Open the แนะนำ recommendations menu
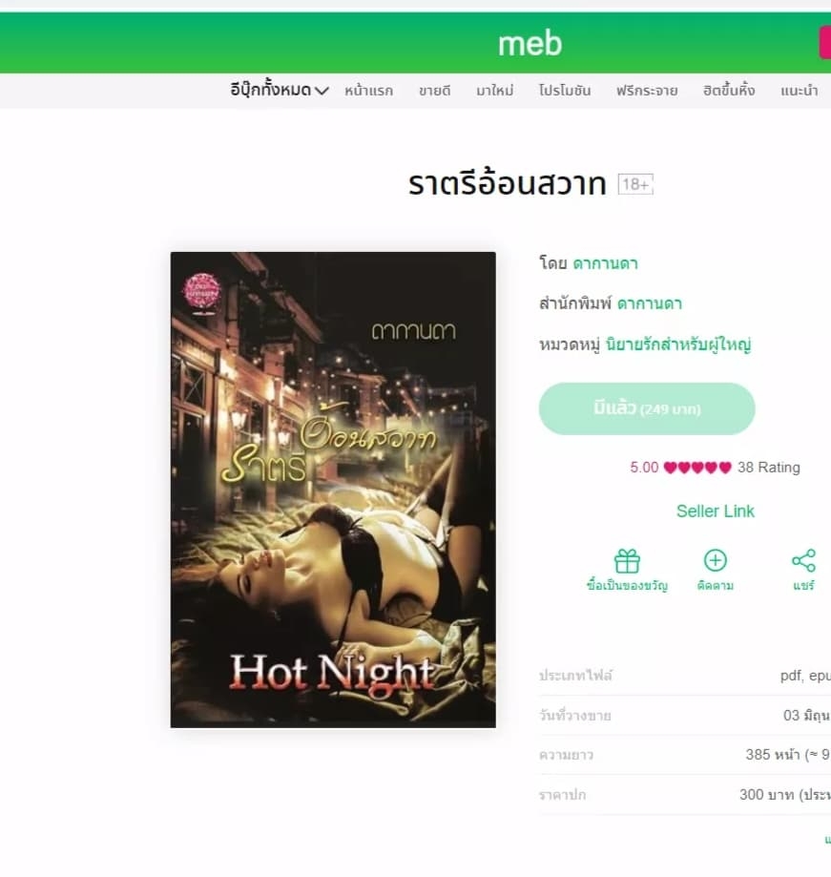Screen dimensions: 831x877 (x=800, y=91)
